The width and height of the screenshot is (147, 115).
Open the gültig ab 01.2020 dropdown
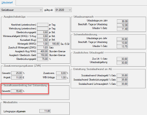click(63, 10)
